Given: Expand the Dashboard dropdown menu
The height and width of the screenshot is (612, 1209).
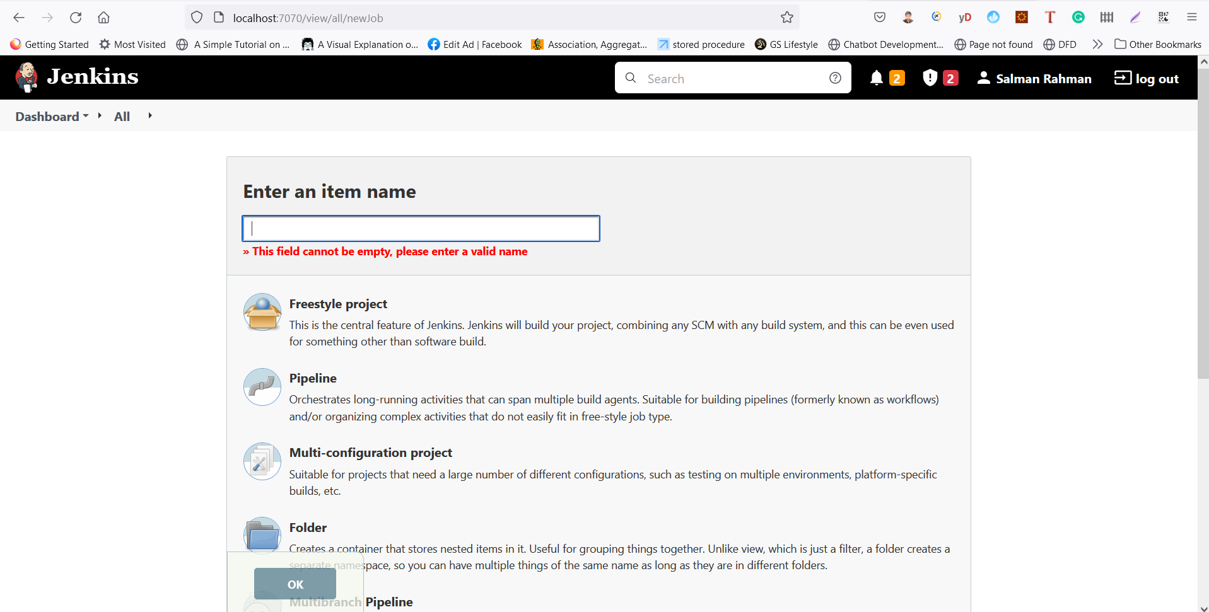Looking at the screenshot, I should coord(85,116).
